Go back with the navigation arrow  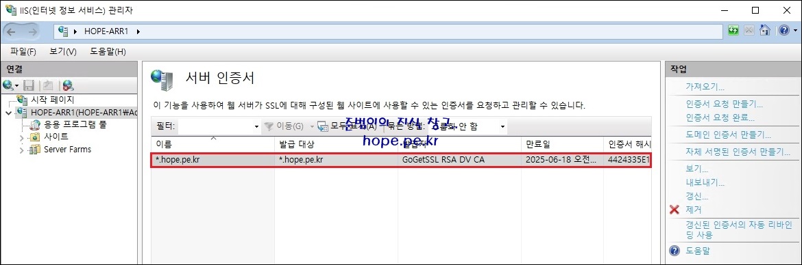[x=12, y=31]
